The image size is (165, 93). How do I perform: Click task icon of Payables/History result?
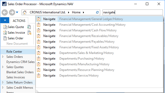click(39, 41)
